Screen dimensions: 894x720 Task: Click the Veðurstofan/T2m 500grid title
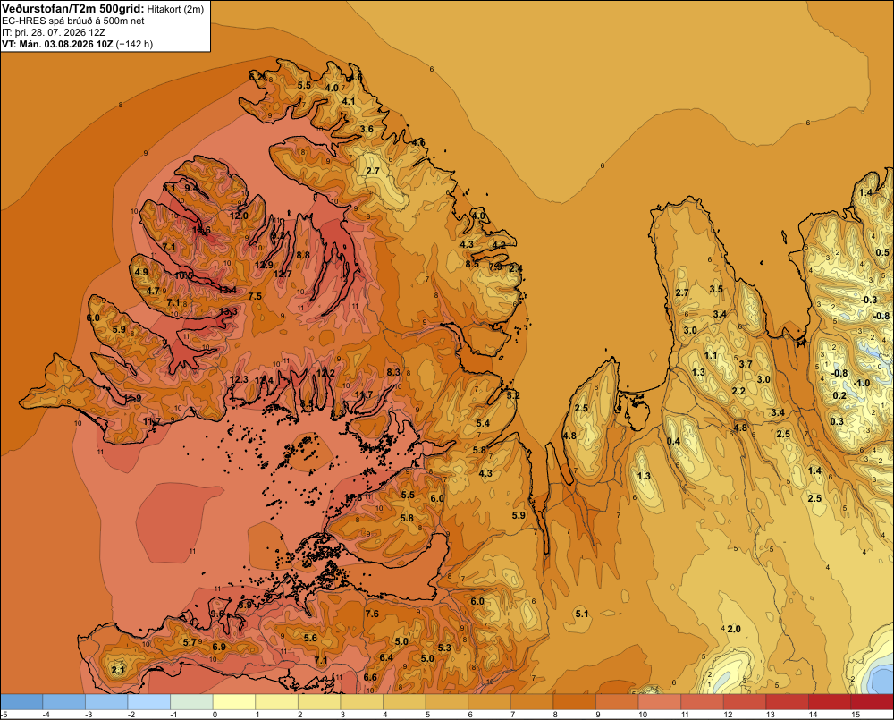72,9
